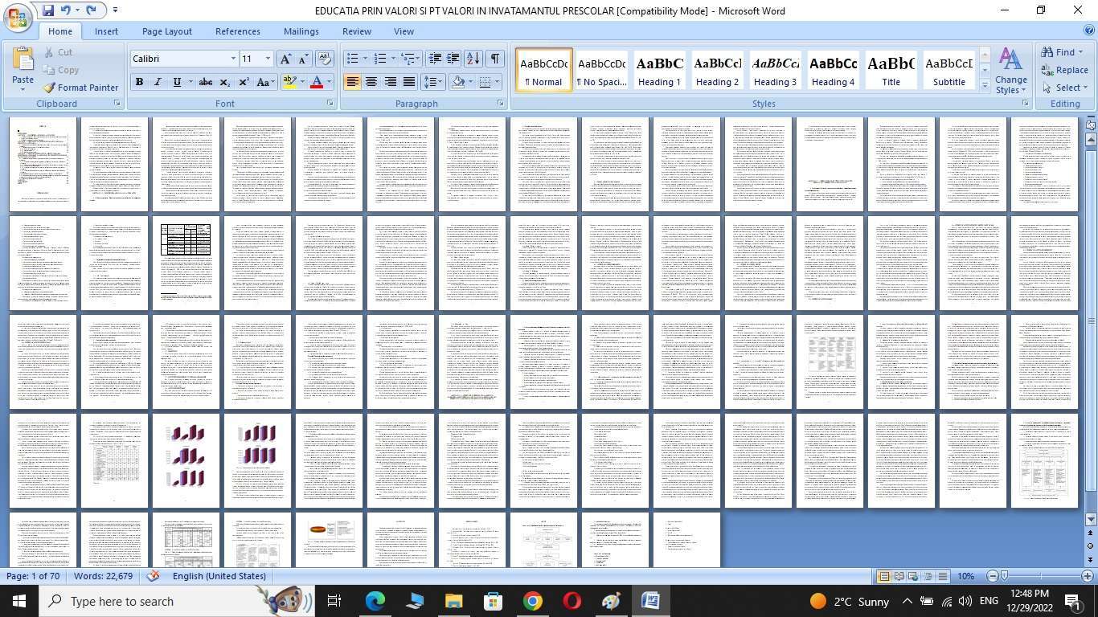Open Opera browser from taskbar
The image size is (1098, 617).
click(572, 601)
